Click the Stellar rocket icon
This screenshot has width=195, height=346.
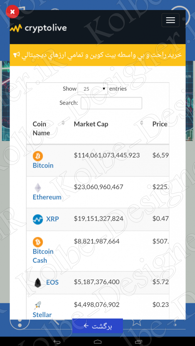[38, 306]
